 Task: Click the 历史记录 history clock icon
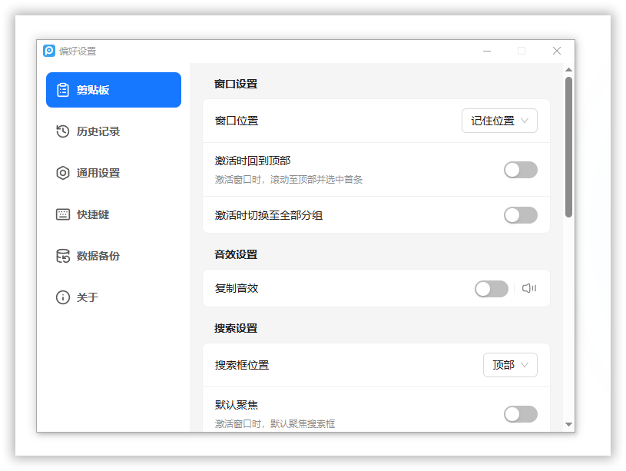[x=63, y=131]
